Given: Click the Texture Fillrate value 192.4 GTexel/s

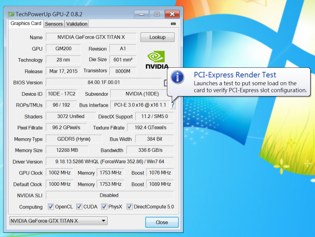Looking at the screenshot, I should tap(150, 128).
